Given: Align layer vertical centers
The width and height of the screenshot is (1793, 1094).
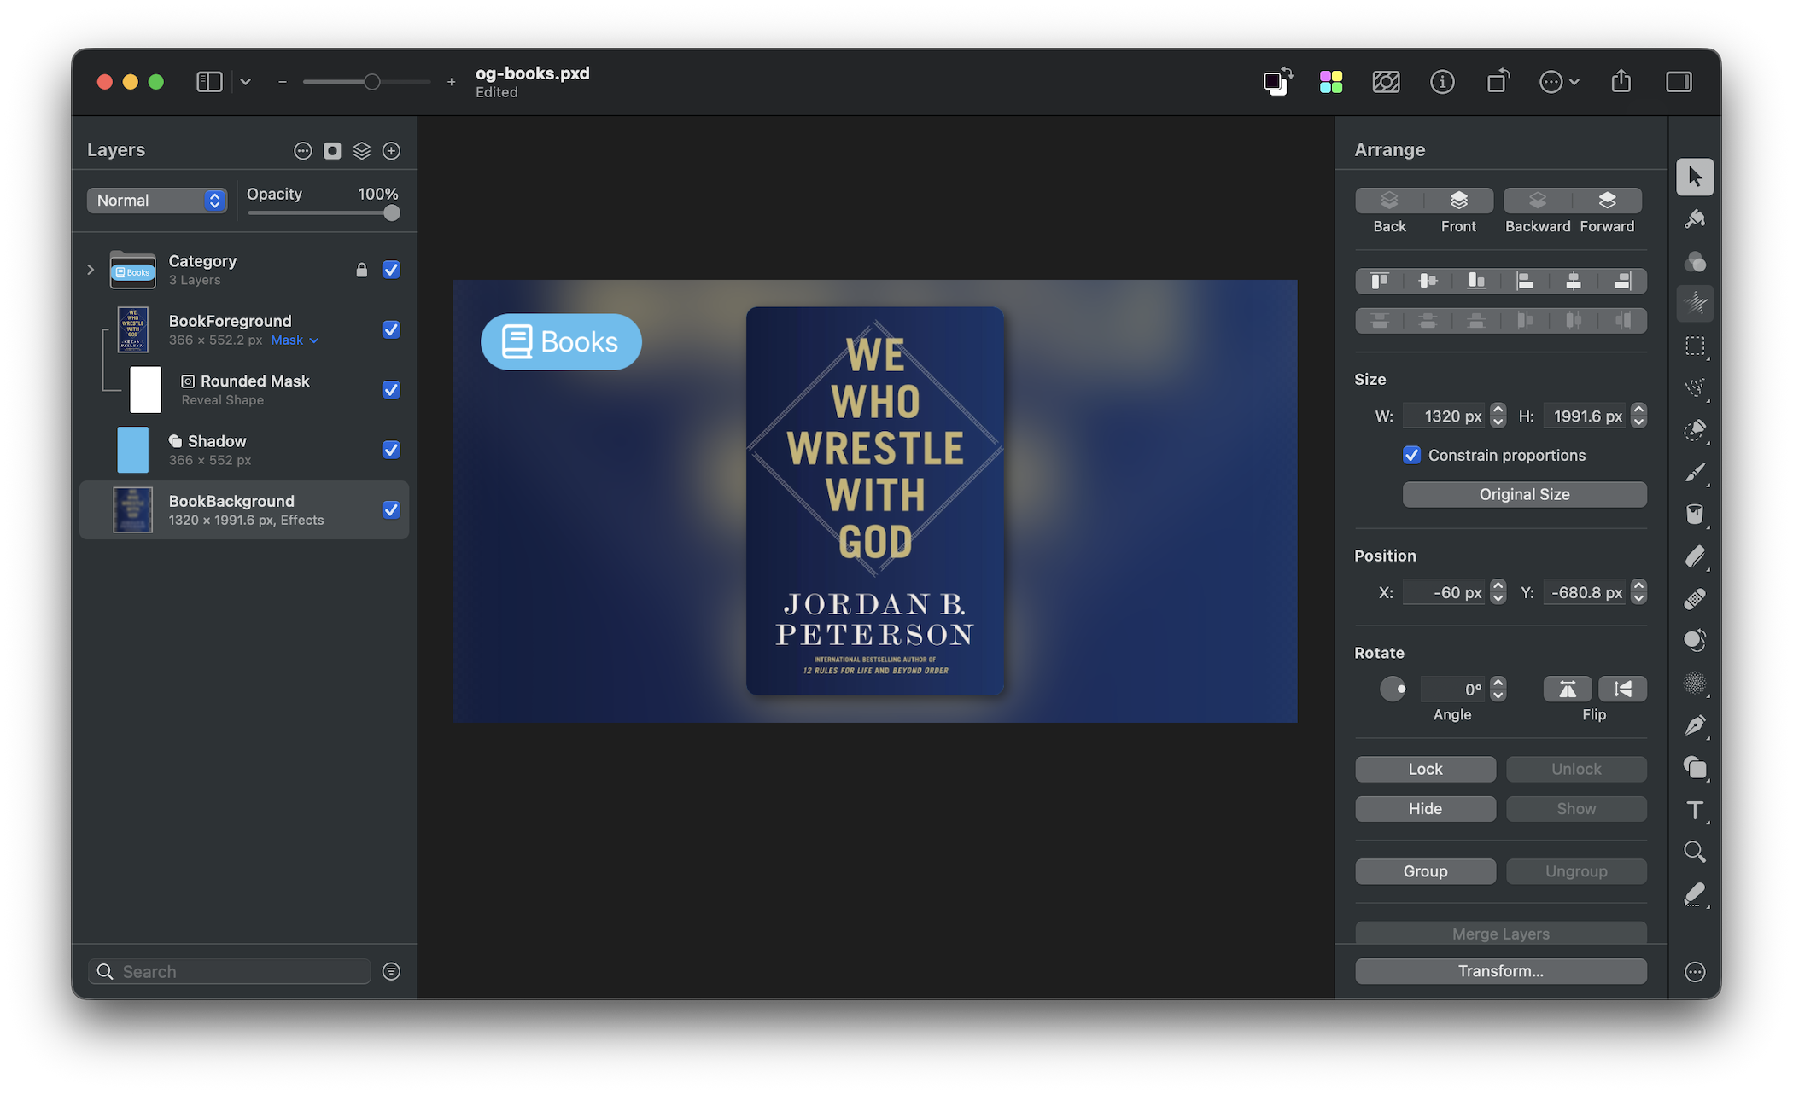Looking at the screenshot, I should point(1428,281).
